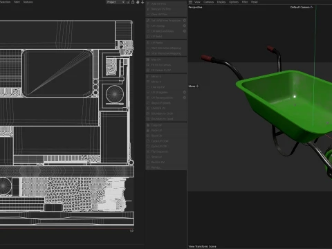Viewport: 332px width, 249px height.
Task: Click the UV Straighten icon
Action: click(x=148, y=92)
